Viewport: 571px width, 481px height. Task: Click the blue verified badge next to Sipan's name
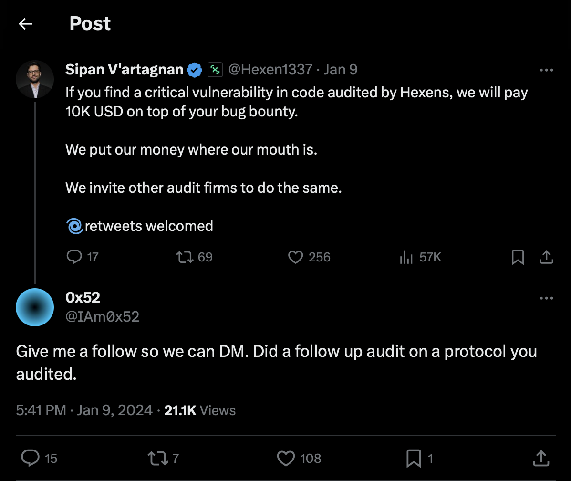point(194,69)
